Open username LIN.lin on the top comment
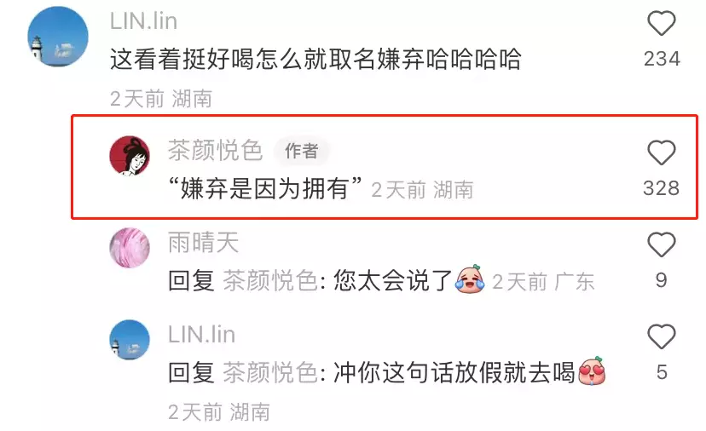 point(143,21)
